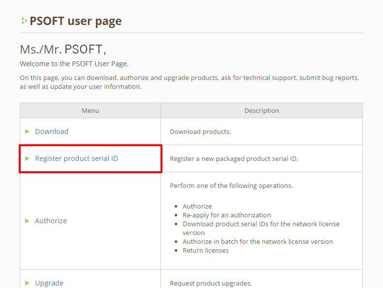
Task: Click "Register a new packaged product" description
Action: [234, 158]
